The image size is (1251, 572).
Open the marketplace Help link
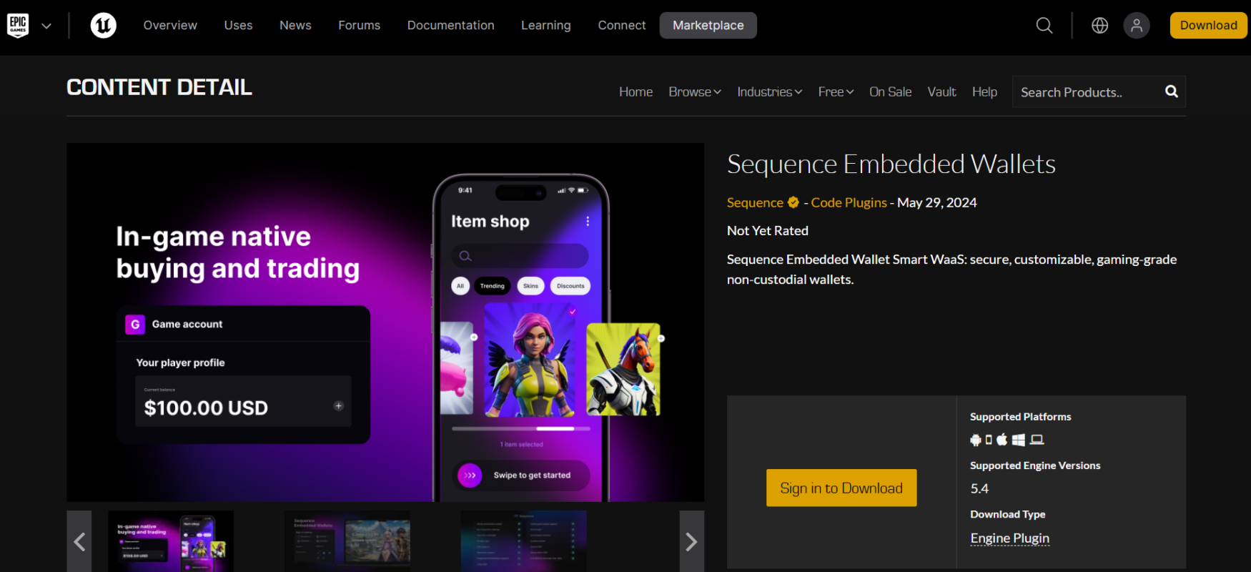[x=984, y=92]
